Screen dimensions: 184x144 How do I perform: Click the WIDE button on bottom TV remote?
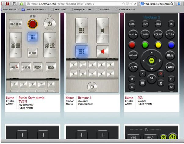click(x=133, y=137)
